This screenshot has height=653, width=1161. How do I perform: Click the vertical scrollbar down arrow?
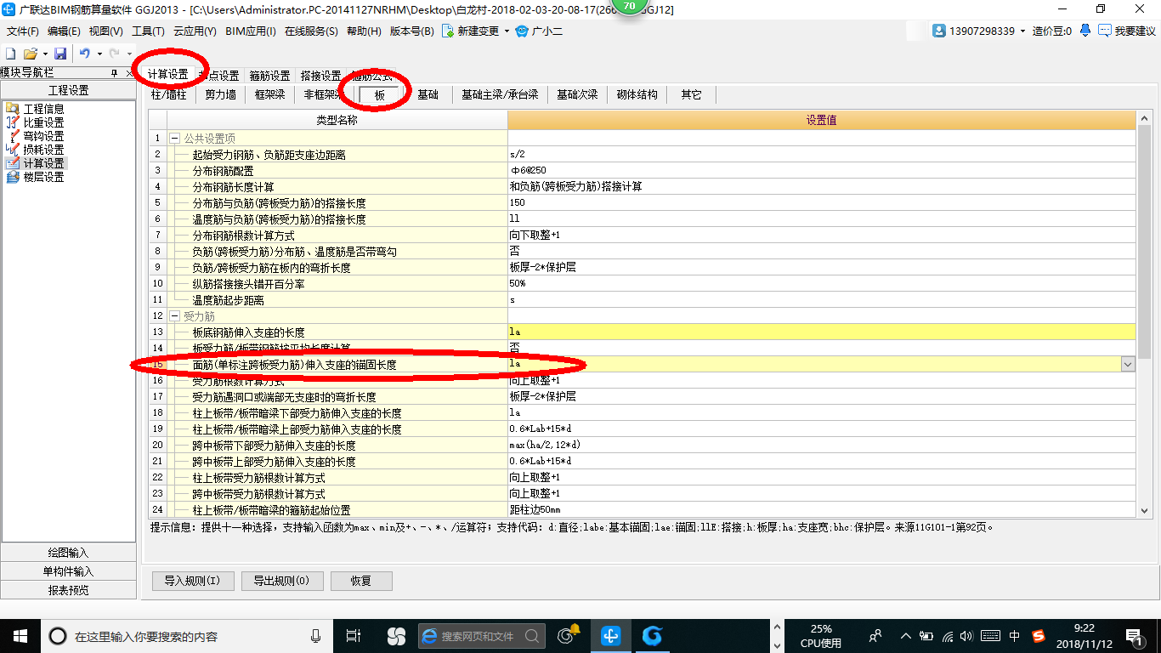coord(1143,510)
